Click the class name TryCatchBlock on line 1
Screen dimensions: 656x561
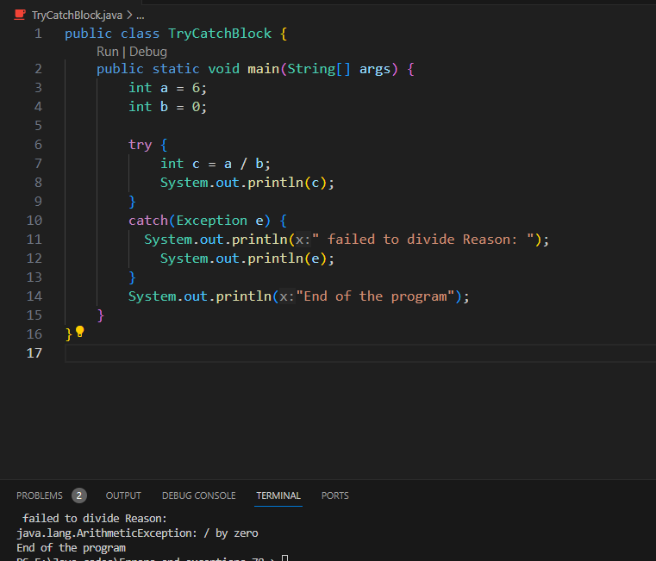coord(220,34)
